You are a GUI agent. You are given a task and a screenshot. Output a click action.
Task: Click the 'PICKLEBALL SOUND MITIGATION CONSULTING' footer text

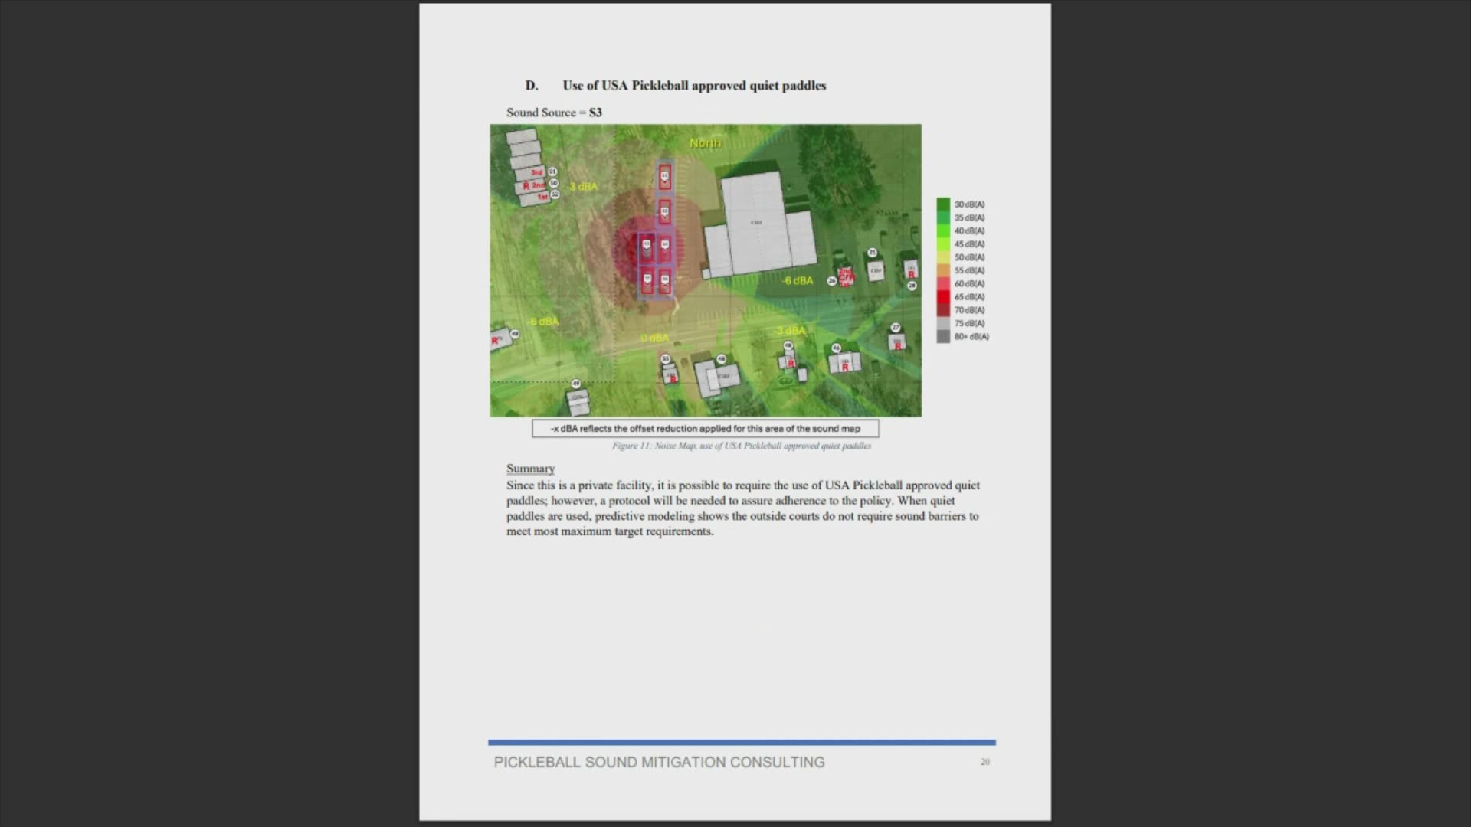point(659,763)
